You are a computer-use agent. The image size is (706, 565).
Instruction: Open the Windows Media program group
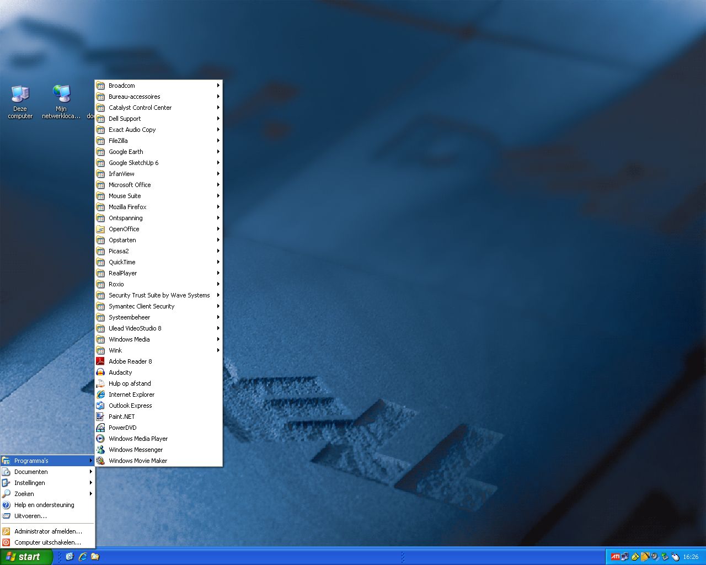[x=159, y=339]
